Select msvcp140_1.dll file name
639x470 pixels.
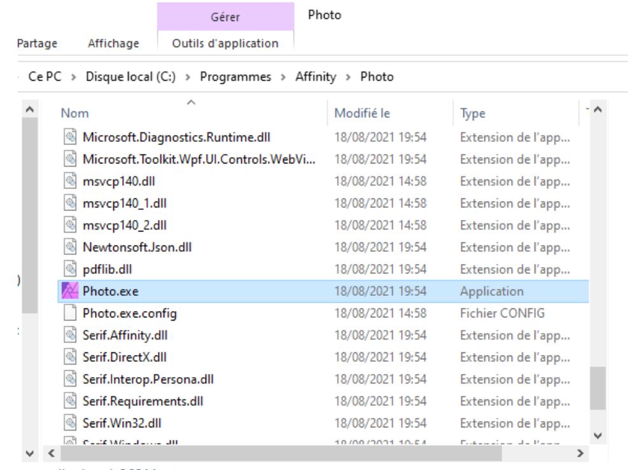click(124, 204)
